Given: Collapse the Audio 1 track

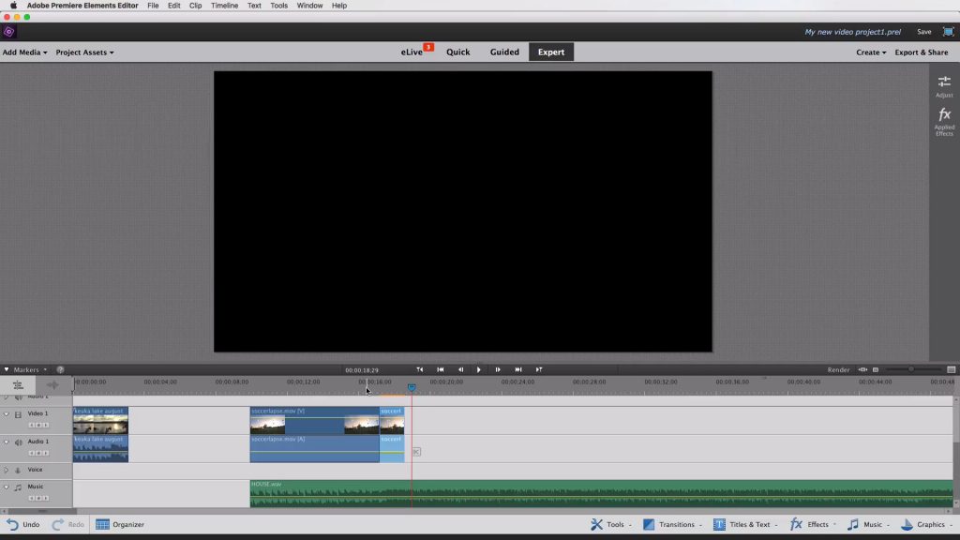Looking at the screenshot, I should click(x=7, y=442).
